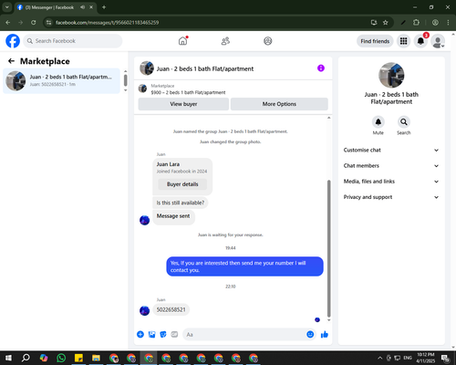Go to the Facebook Home feed icon
This screenshot has height=365, width=456.
coord(182,41)
